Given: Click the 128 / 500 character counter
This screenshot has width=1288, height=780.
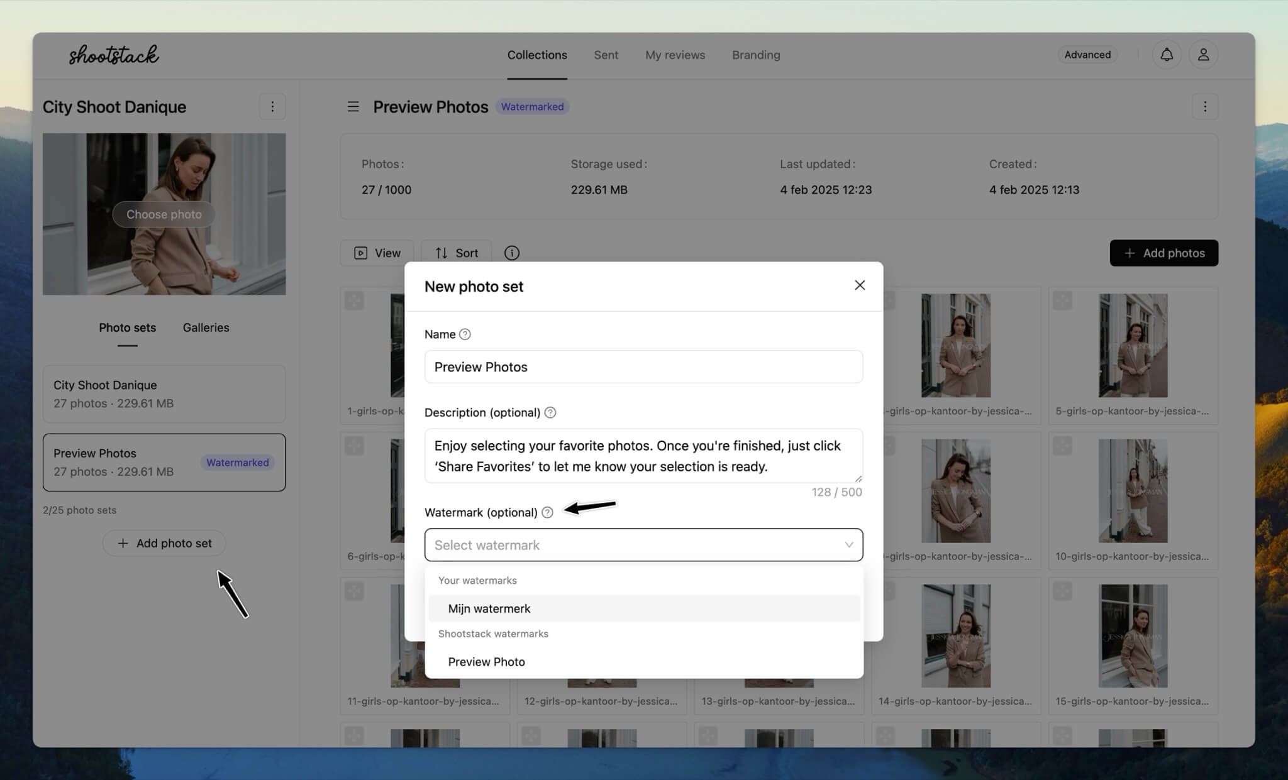Looking at the screenshot, I should point(836,492).
